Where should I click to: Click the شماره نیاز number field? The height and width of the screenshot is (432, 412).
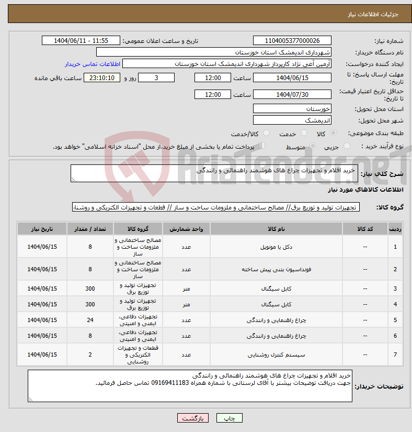pyautogui.click(x=292, y=40)
